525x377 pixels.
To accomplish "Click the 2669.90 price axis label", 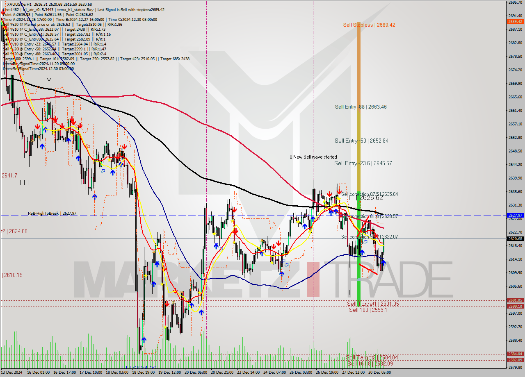I will pyautogui.click(x=515, y=83).
